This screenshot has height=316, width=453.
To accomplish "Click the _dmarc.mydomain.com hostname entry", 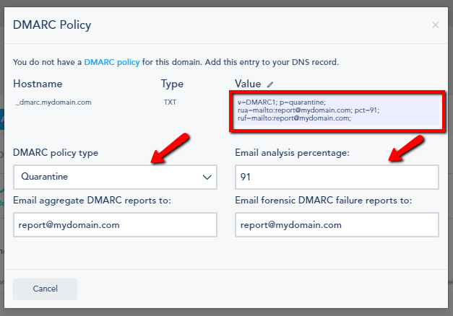I will (x=53, y=102).
